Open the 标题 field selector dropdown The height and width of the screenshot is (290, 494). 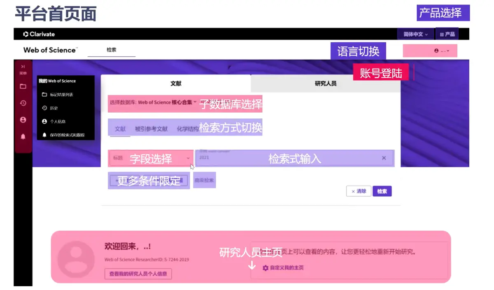coord(151,158)
